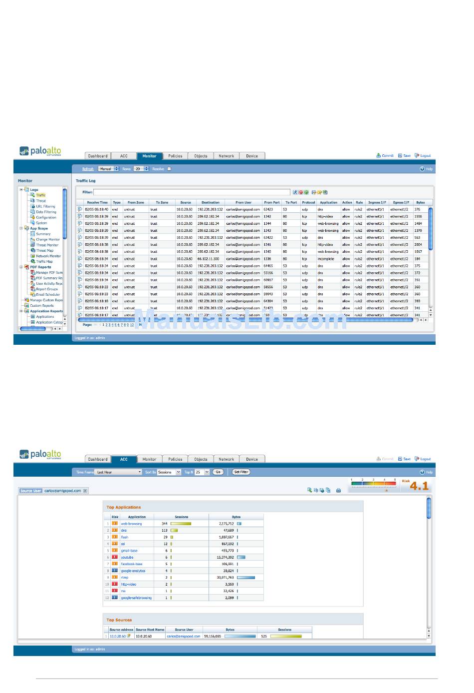Click the Help icon in the Traffic Log toolbar
The height and width of the screenshot is (693, 474).
[422, 169]
